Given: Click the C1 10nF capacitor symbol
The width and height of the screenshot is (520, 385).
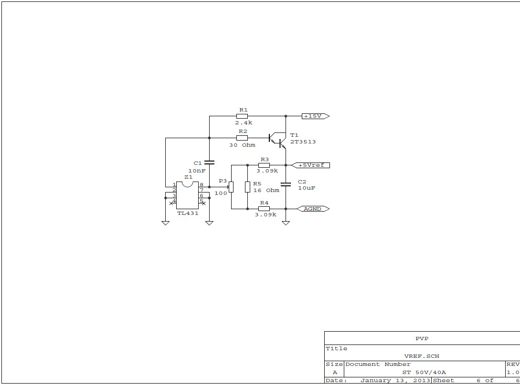Looking at the screenshot, I should [209, 162].
